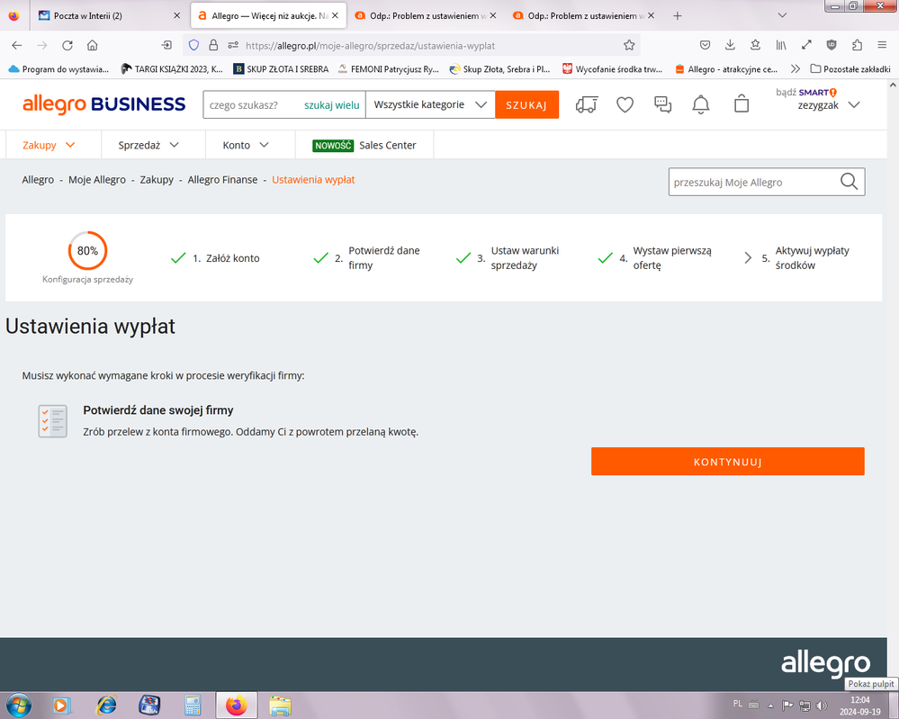Launch Internet Explorer from taskbar
This screenshot has width=899, height=719.
pyautogui.click(x=106, y=706)
